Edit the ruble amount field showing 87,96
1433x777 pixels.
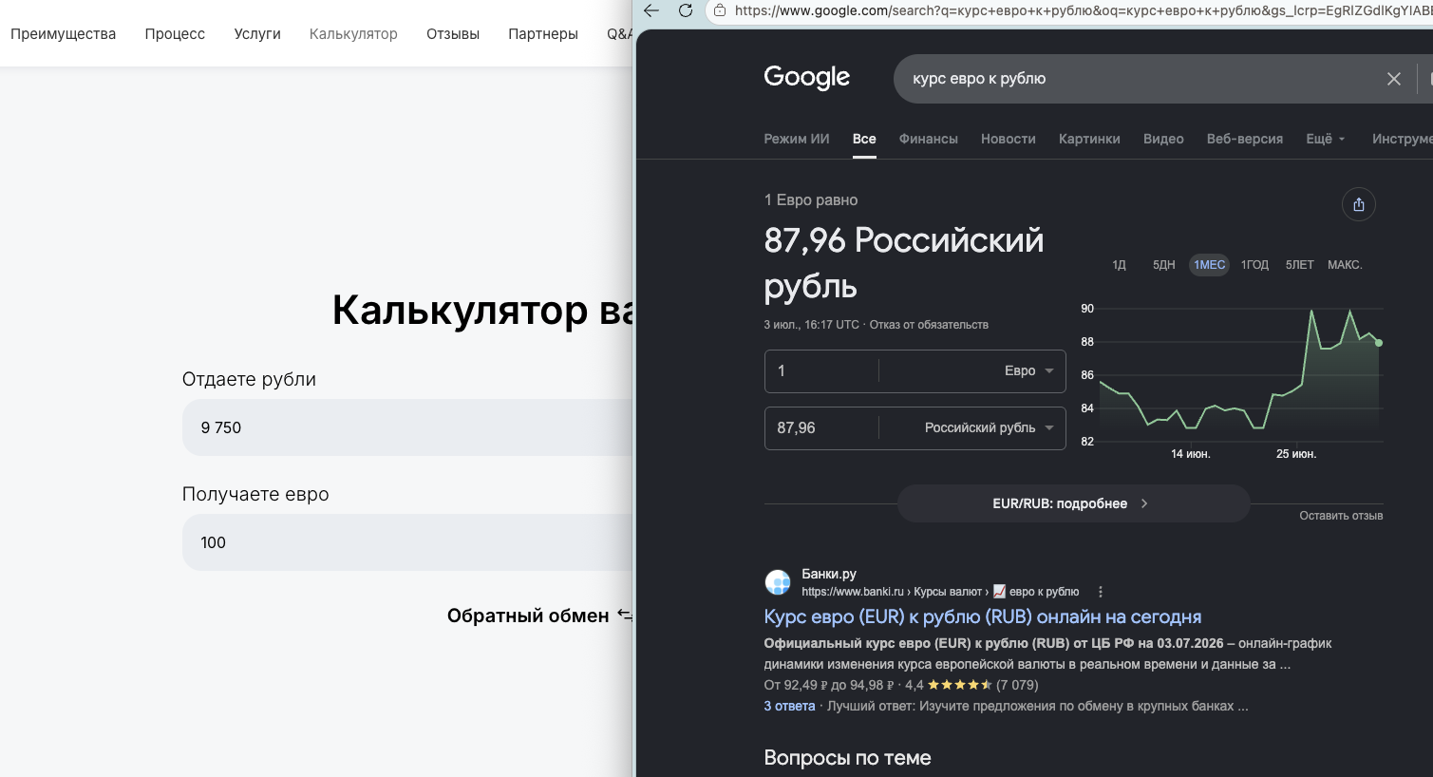coord(821,427)
